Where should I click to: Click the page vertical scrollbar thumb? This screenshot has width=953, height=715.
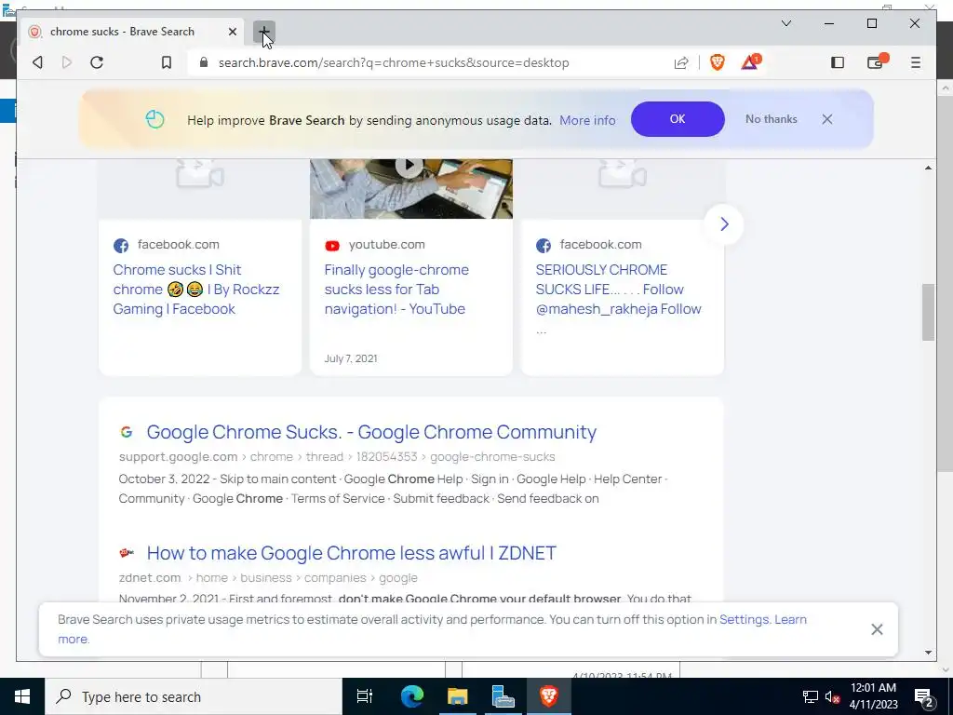pos(928,312)
